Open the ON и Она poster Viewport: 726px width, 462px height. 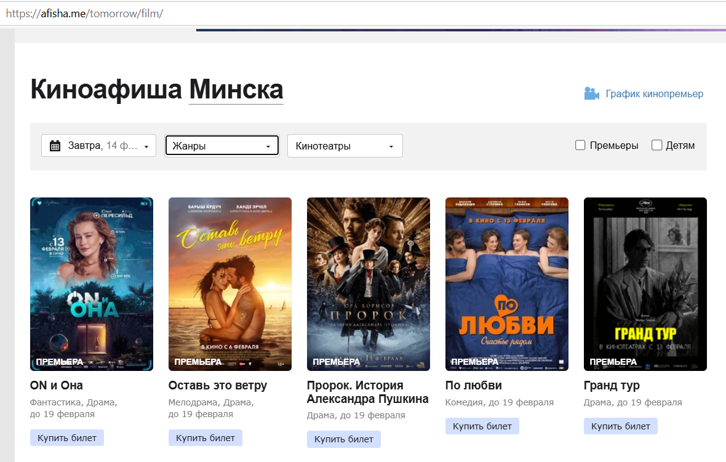coord(92,284)
